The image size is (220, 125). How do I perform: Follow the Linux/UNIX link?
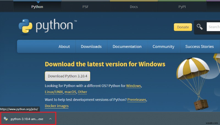click(54, 92)
